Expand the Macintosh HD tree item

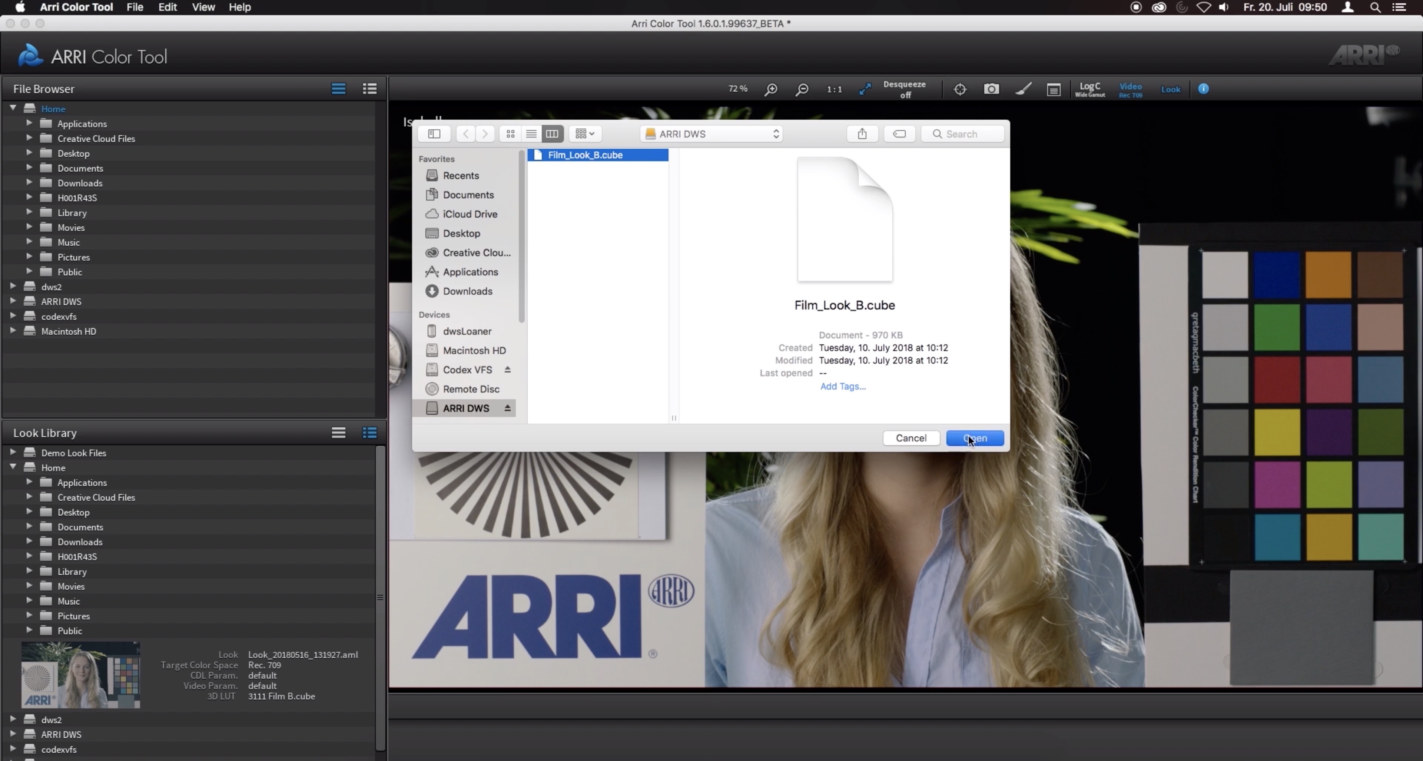(x=12, y=331)
